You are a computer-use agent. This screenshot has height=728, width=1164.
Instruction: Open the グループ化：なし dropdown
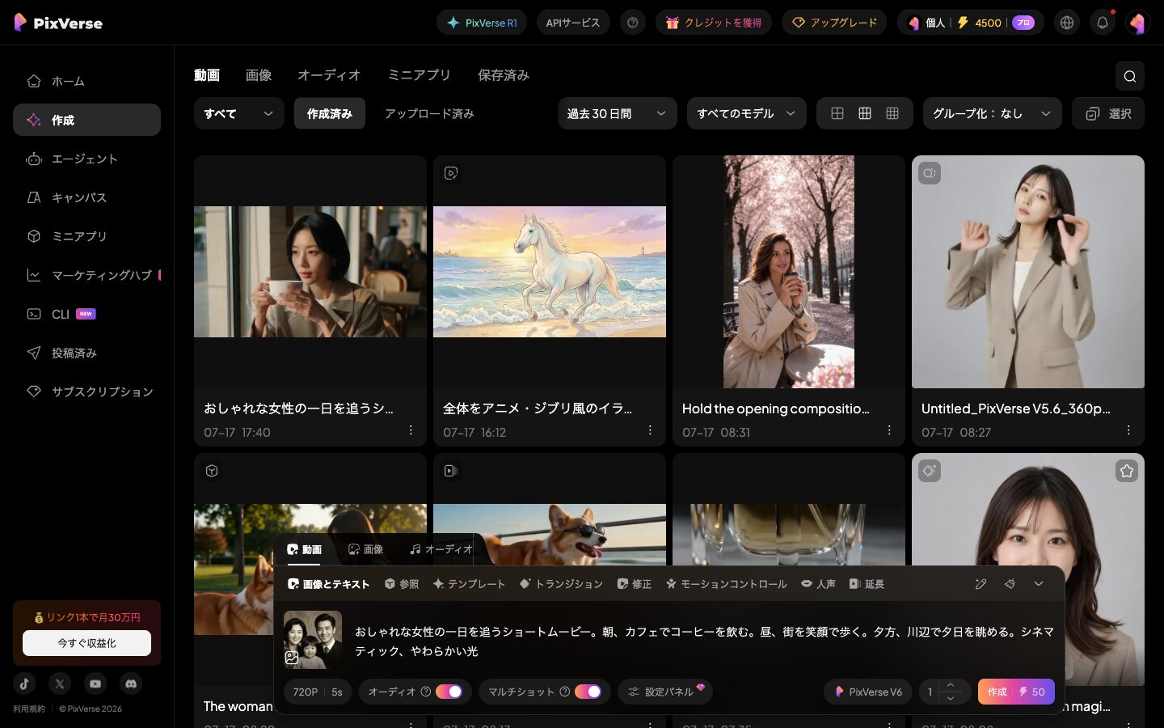click(993, 113)
